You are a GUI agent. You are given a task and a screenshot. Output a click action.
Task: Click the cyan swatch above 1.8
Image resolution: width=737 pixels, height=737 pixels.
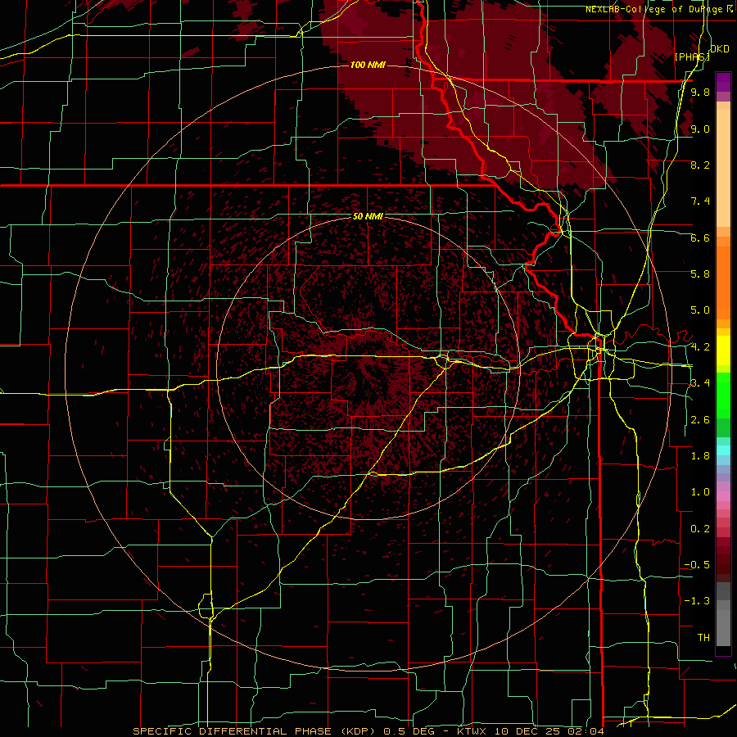tap(723, 450)
